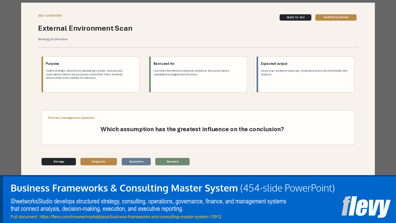
Task: Click the Strategy & Direction subtitle
Action: [53, 39]
